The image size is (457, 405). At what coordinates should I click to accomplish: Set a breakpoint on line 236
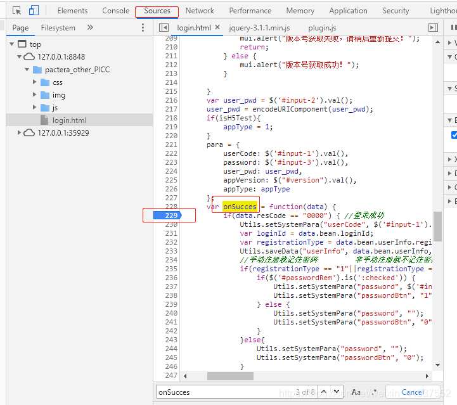(171, 278)
